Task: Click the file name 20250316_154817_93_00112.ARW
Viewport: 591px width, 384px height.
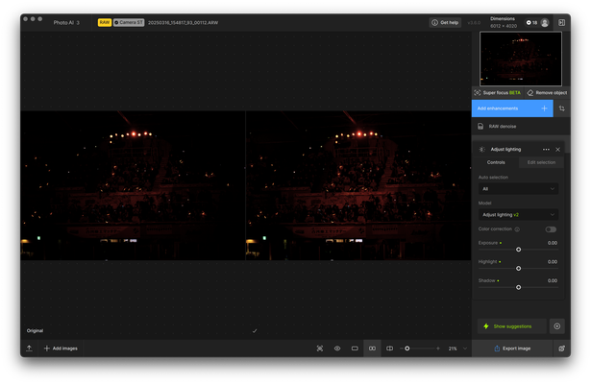Action: pos(183,23)
